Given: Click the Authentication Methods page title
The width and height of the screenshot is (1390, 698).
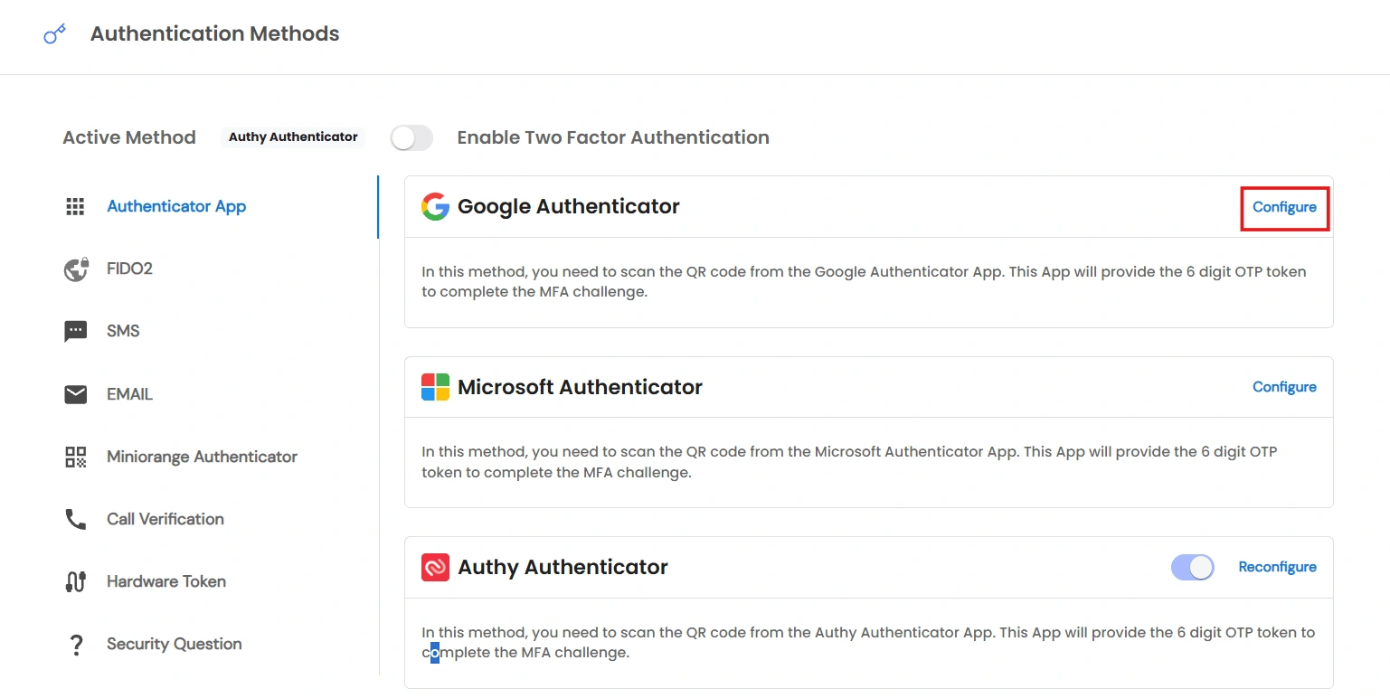Looking at the screenshot, I should point(215,34).
